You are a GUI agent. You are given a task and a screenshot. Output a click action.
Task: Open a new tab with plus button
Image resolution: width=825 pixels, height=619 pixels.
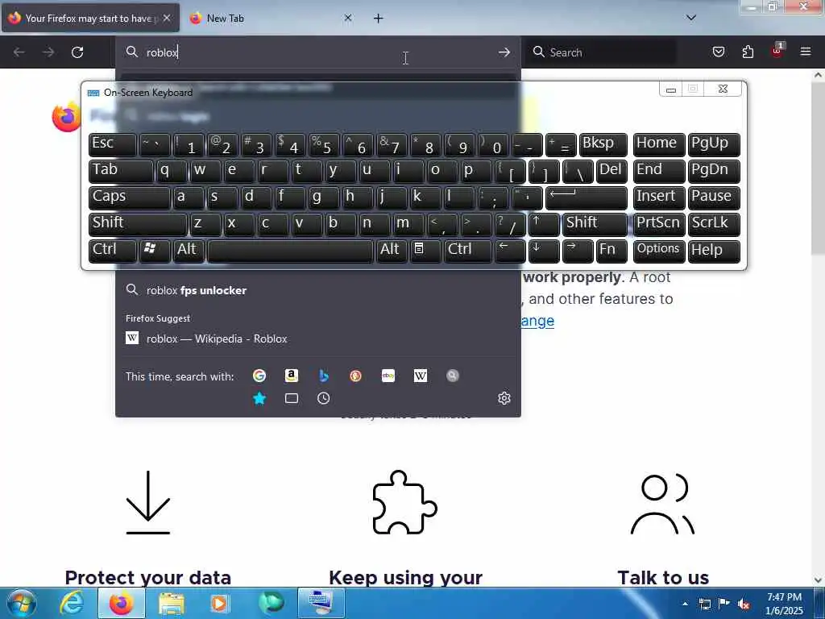pos(379,19)
